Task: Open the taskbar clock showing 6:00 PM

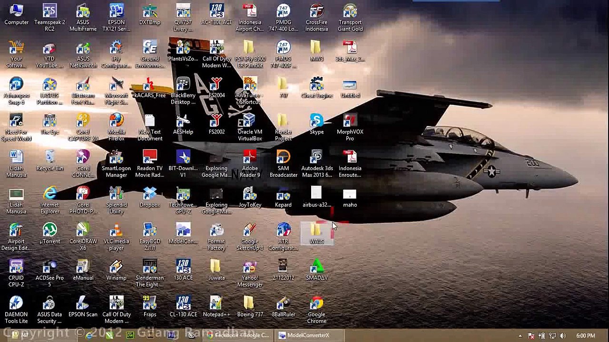Action: (585, 336)
